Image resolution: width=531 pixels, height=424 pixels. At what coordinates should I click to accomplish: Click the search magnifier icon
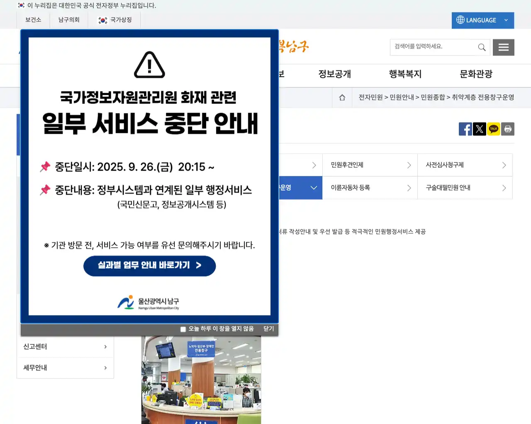pos(482,47)
